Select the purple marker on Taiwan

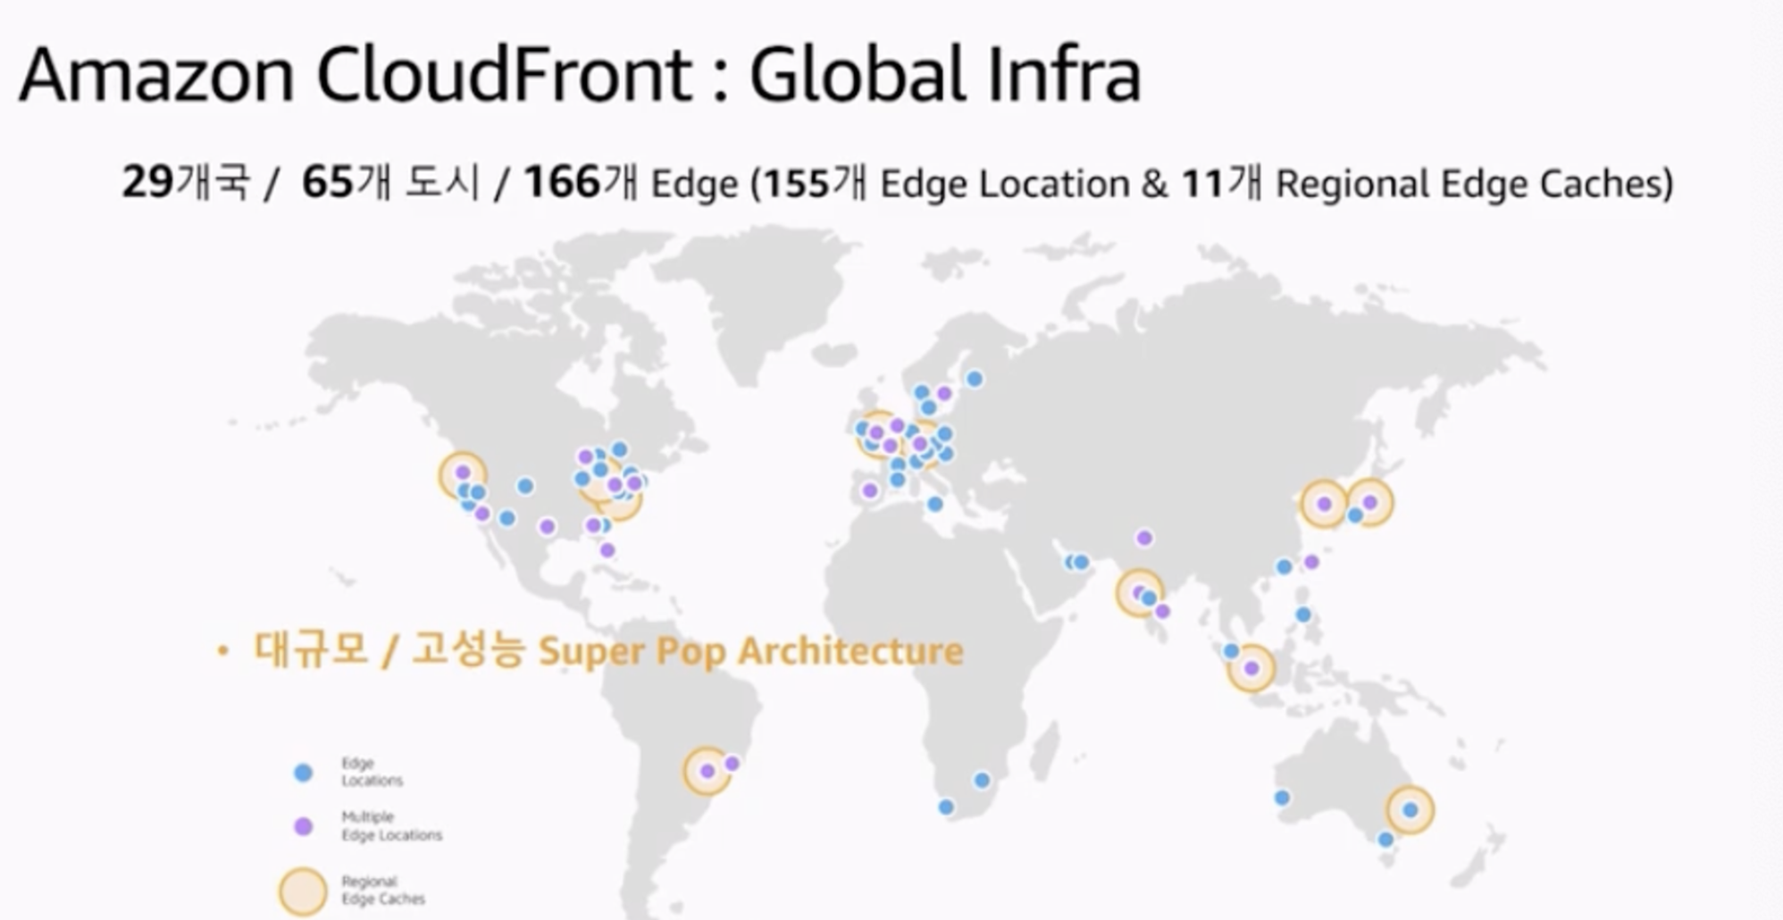point(1311,562)
